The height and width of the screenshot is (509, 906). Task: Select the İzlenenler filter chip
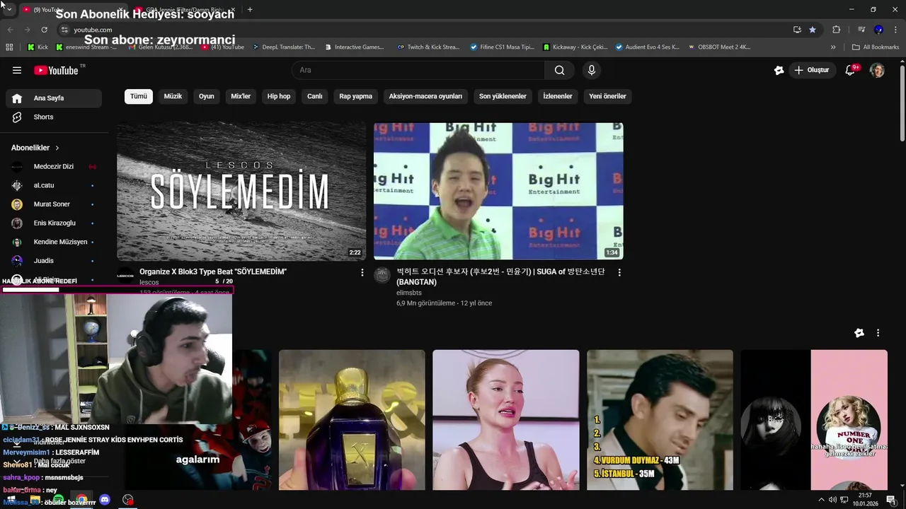[558, 96]
